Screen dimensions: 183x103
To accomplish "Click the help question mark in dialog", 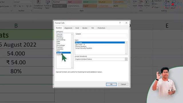I will point(120,23).
